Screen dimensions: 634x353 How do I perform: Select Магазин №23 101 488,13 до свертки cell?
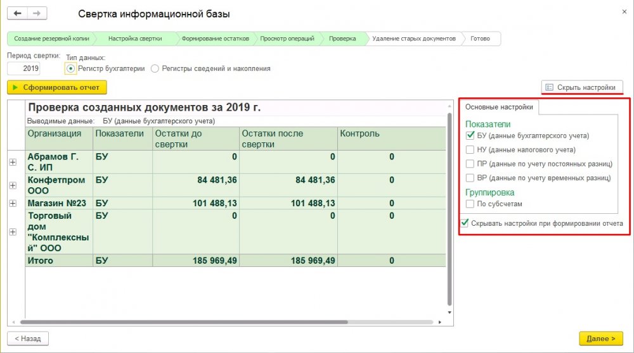tap(196, 203)
